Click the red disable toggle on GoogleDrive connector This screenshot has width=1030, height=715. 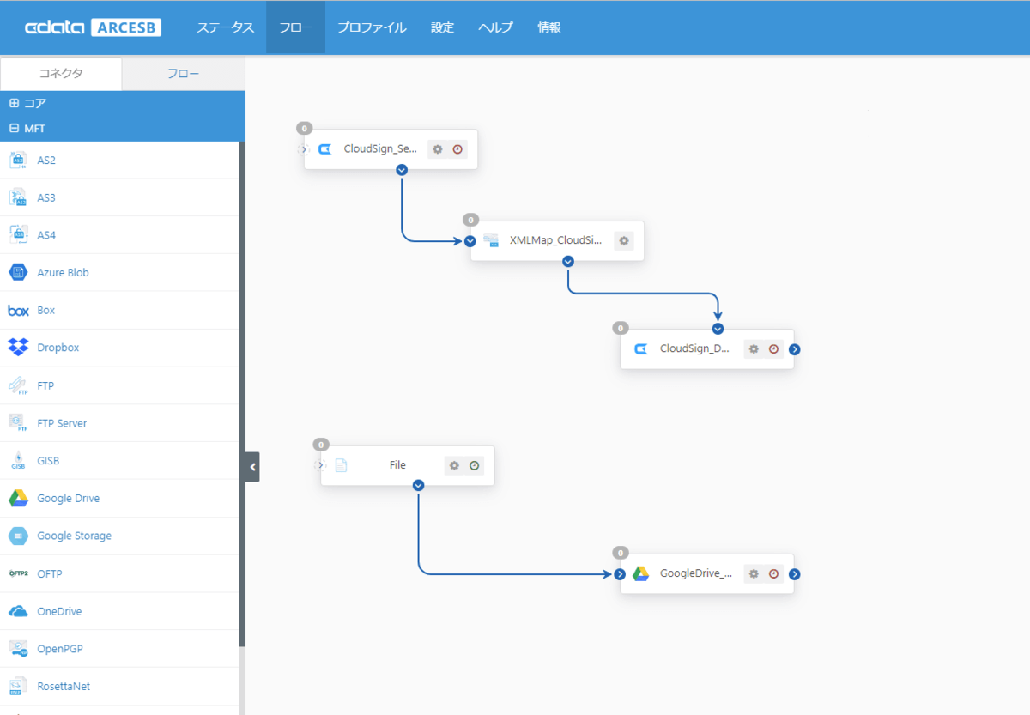coord(773,573)
